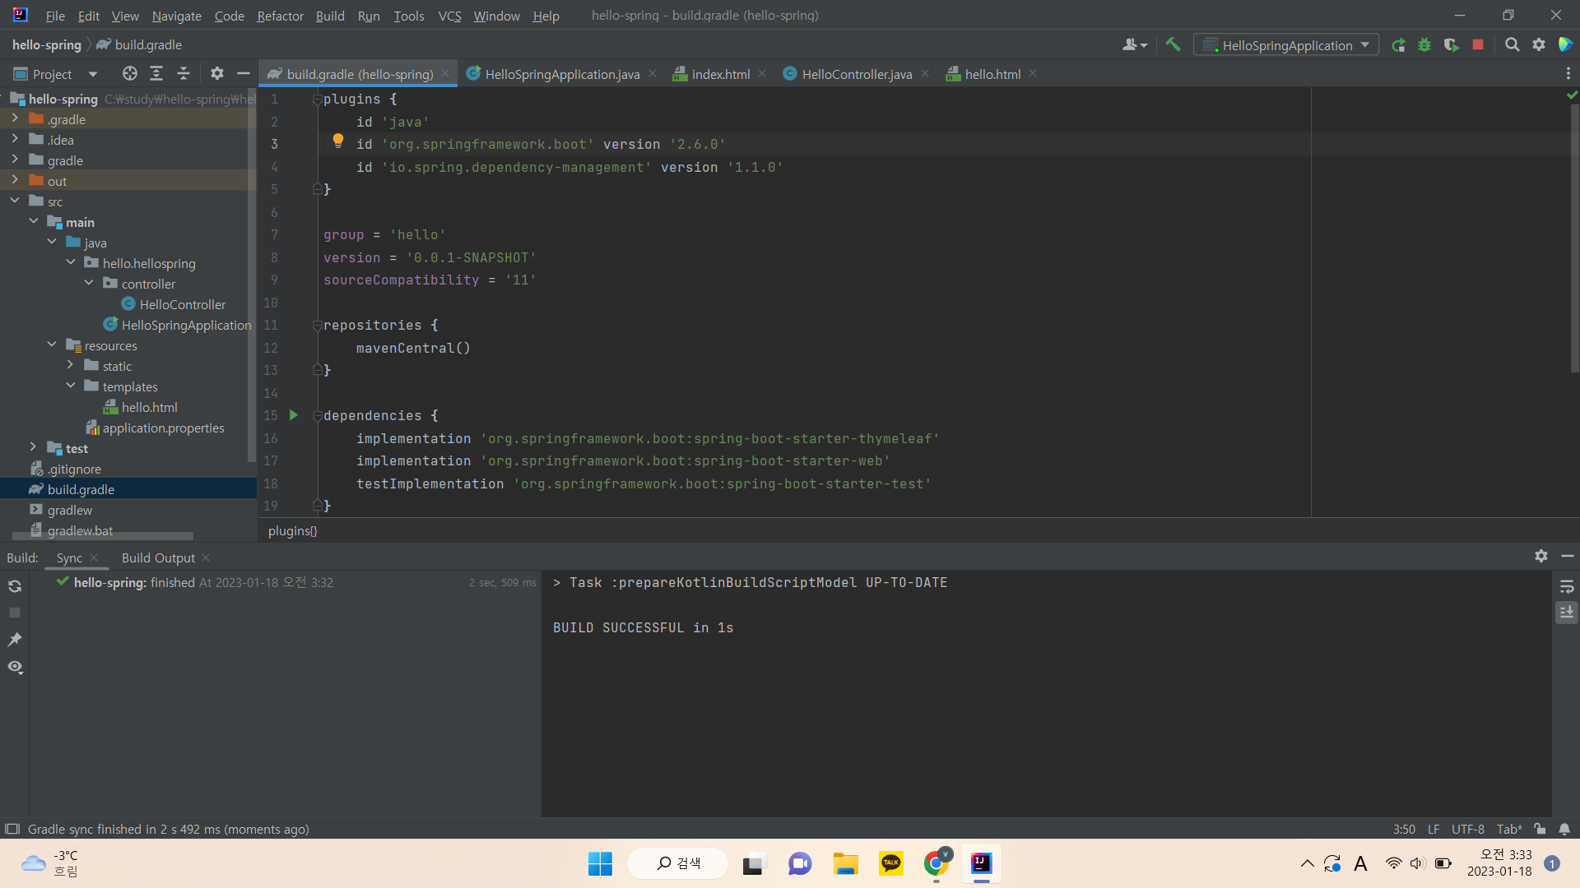Open editor tabs more-options menu

(1568, 74)
